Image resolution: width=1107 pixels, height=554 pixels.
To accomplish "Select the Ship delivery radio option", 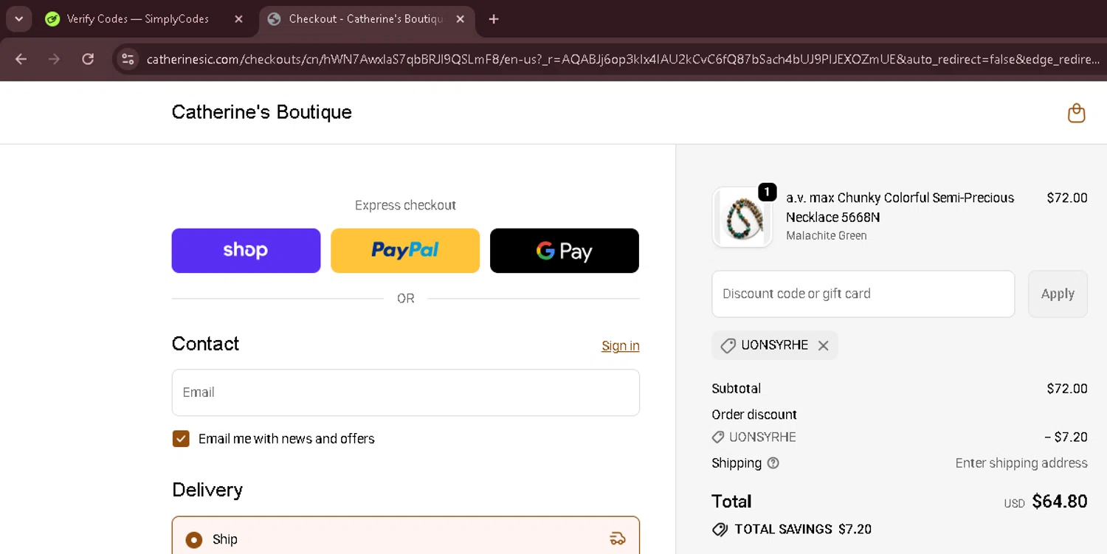I will point(194,539).
